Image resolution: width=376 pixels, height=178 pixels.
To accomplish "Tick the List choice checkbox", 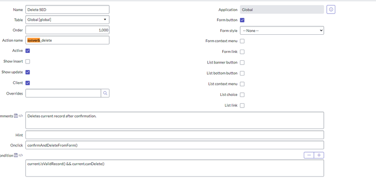I will pyautogui.click(x=242, y=95).
